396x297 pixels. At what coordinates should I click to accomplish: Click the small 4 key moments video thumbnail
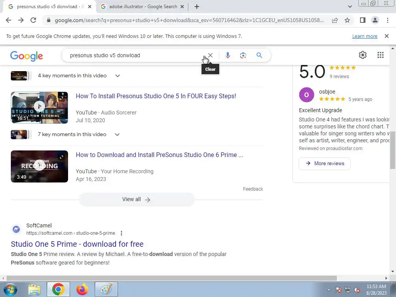click(19, 76)
